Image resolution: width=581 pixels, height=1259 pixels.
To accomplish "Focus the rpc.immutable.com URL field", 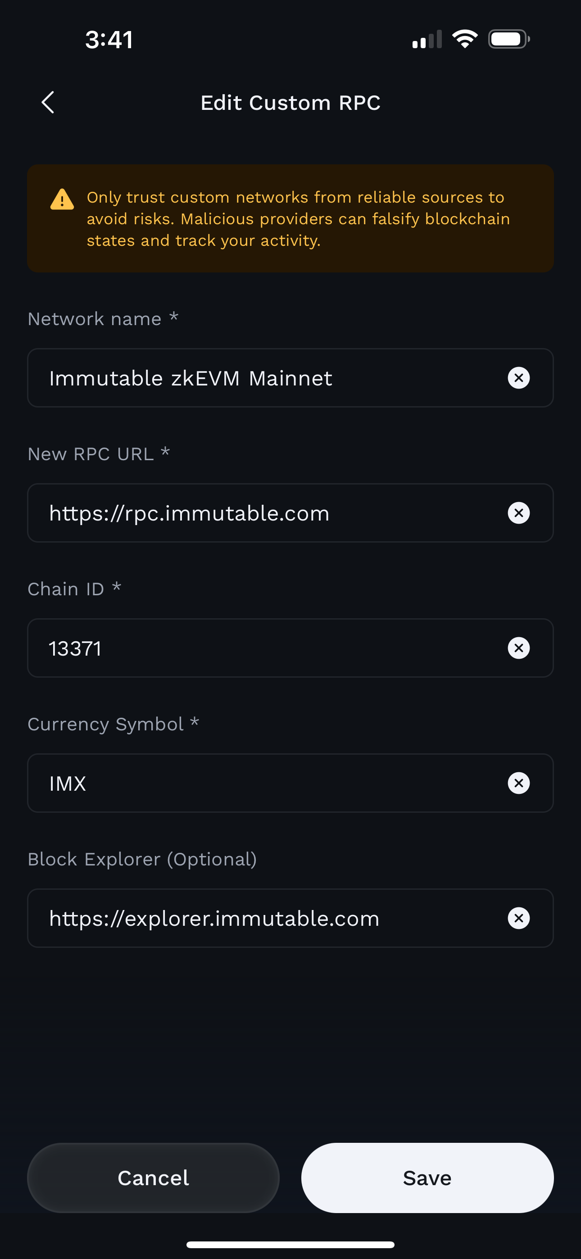I will (x=264, y=513).
